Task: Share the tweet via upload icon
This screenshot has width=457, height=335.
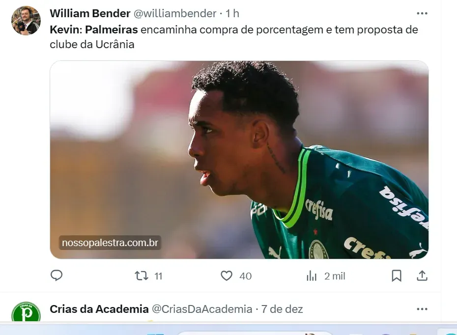Action: click(x=422, y=276)
